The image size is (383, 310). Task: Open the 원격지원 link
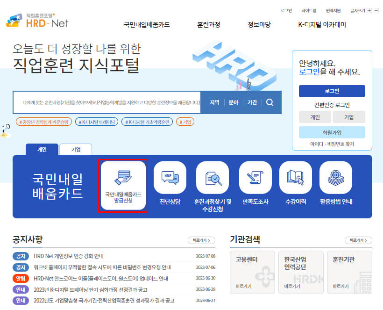pyautogui.click(x=333, y=10)
